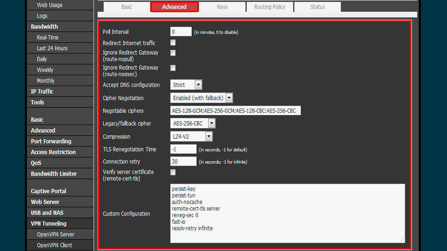Go to the Routing Policy tab

pyautogui.click(x=270, y=7)
